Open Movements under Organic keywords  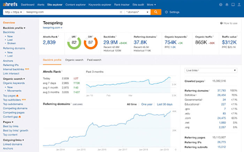click(14, 91)
